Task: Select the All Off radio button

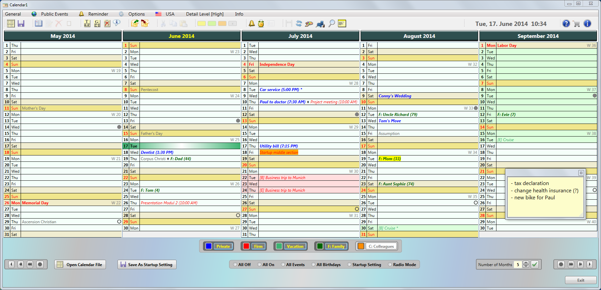Action: [235, 265]
